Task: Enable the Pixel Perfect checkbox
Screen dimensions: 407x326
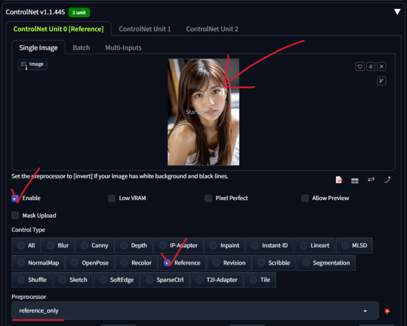Action: 209,198
